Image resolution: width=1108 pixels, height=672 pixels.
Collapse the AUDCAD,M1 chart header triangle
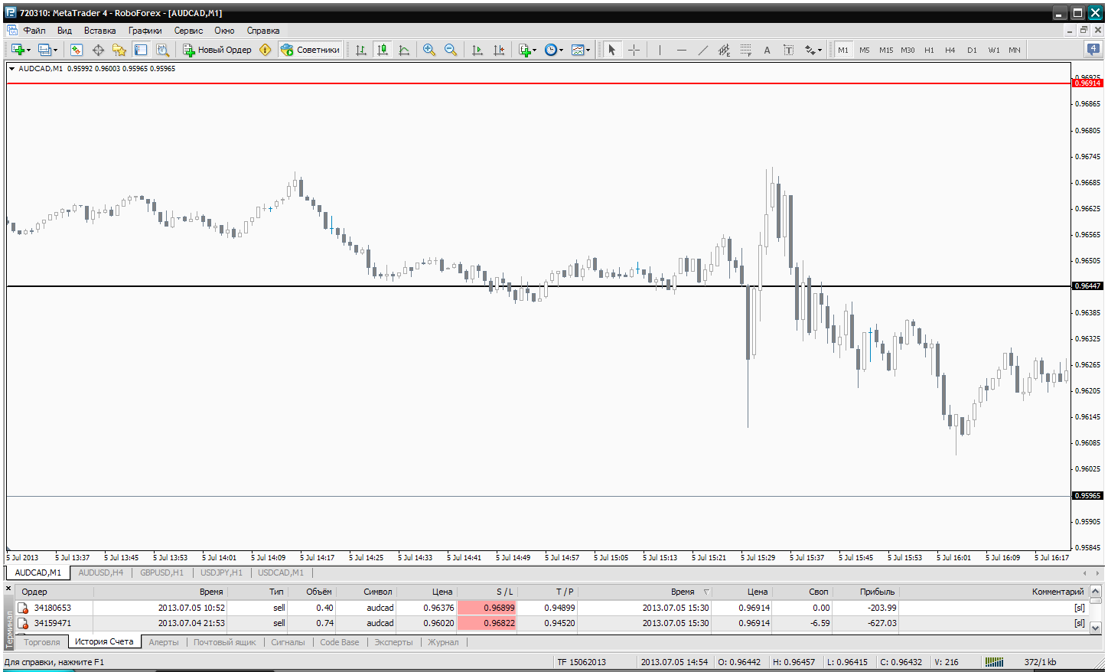12,68
